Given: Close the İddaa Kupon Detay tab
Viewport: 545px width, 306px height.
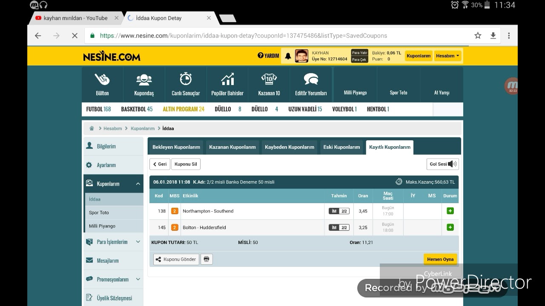Looking at the screenshot, I should 209,18.
